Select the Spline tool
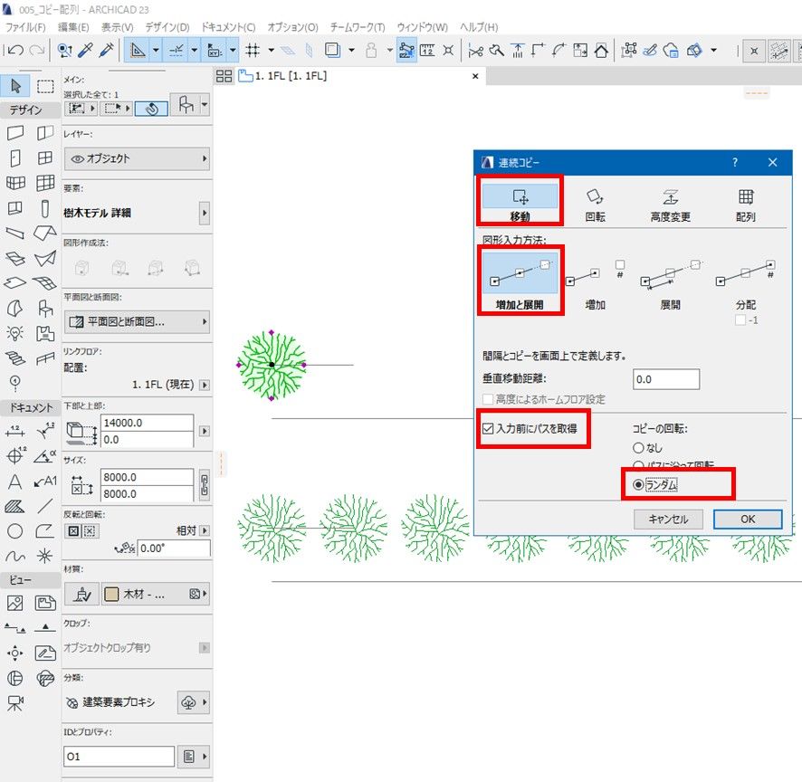Viewport: 802px width, 782px height. (15, 556)
